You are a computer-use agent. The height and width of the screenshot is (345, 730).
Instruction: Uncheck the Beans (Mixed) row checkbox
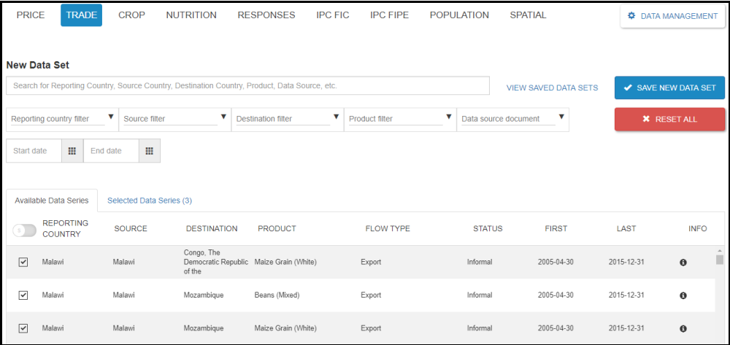coord(23,295)
